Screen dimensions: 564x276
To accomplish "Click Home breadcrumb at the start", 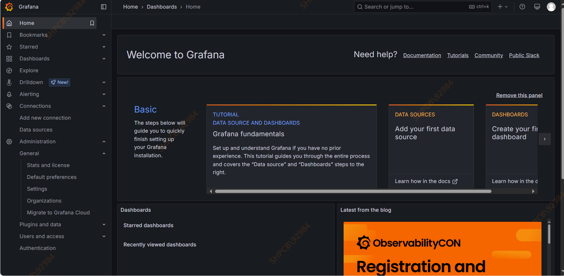I will (x=131, y=7).
